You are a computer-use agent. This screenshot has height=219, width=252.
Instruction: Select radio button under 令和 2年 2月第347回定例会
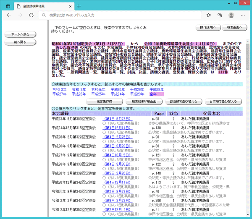[104, 205]
